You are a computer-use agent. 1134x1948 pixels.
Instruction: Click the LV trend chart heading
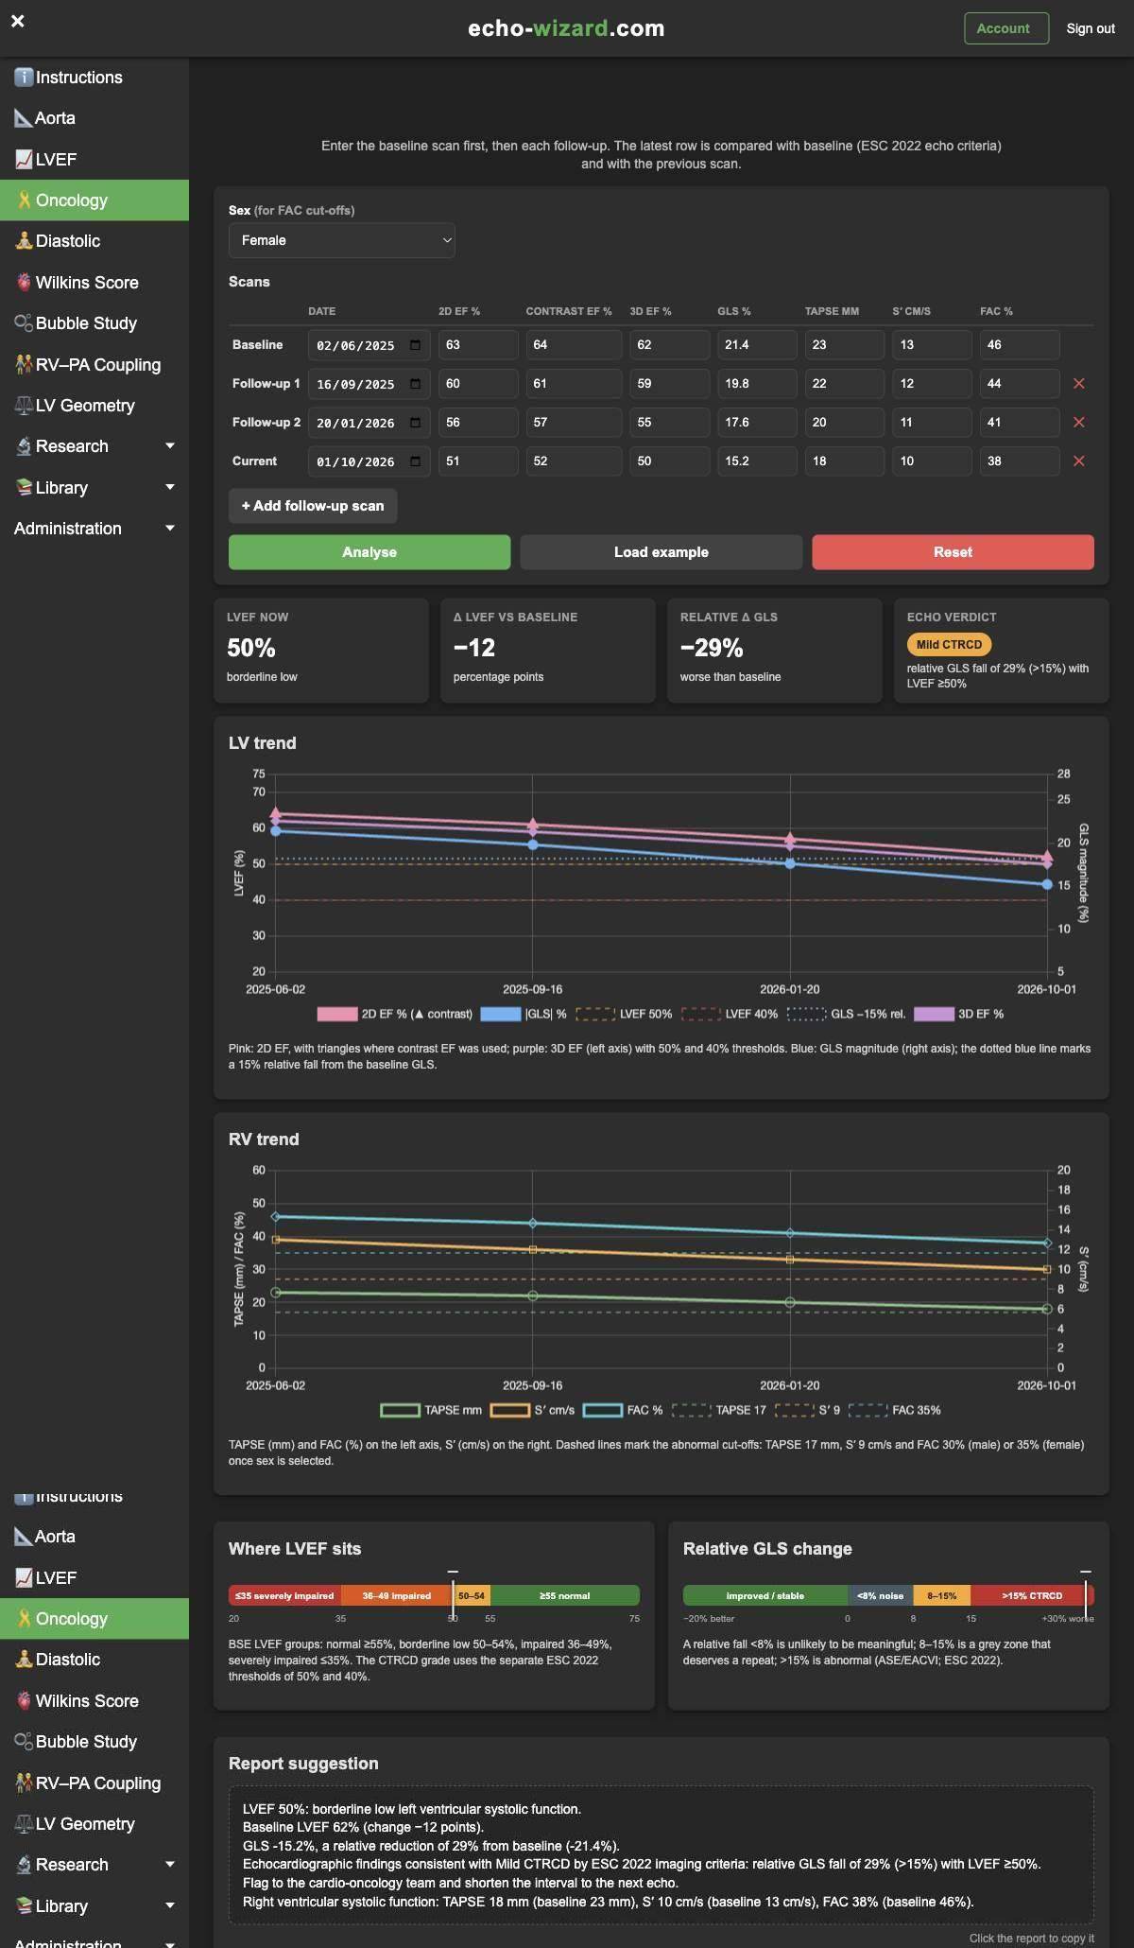[x=262, y=743]
